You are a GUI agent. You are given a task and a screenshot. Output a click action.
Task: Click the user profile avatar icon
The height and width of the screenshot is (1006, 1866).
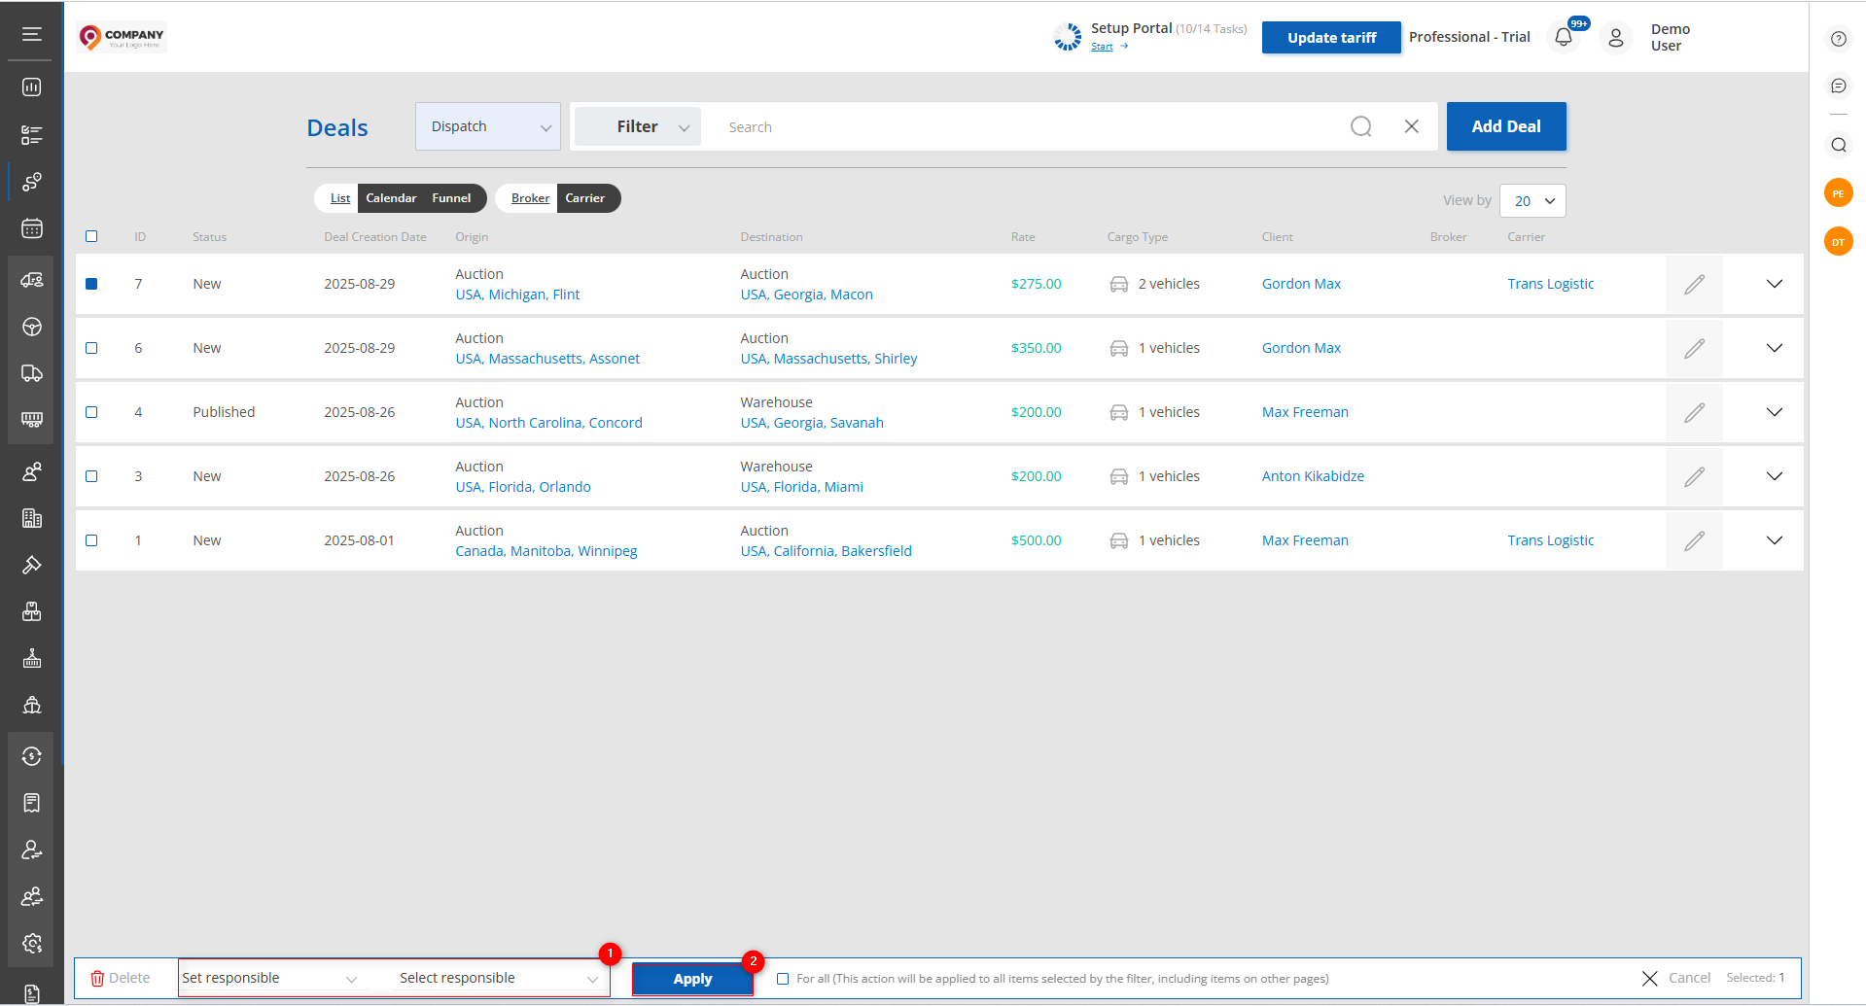pos(1615,38)
